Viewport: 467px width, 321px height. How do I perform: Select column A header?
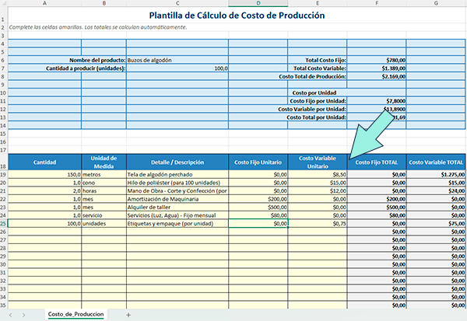[44, 4]
